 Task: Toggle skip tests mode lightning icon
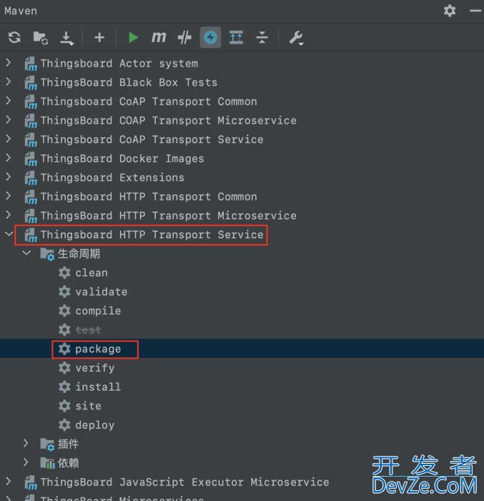[210, 37]
